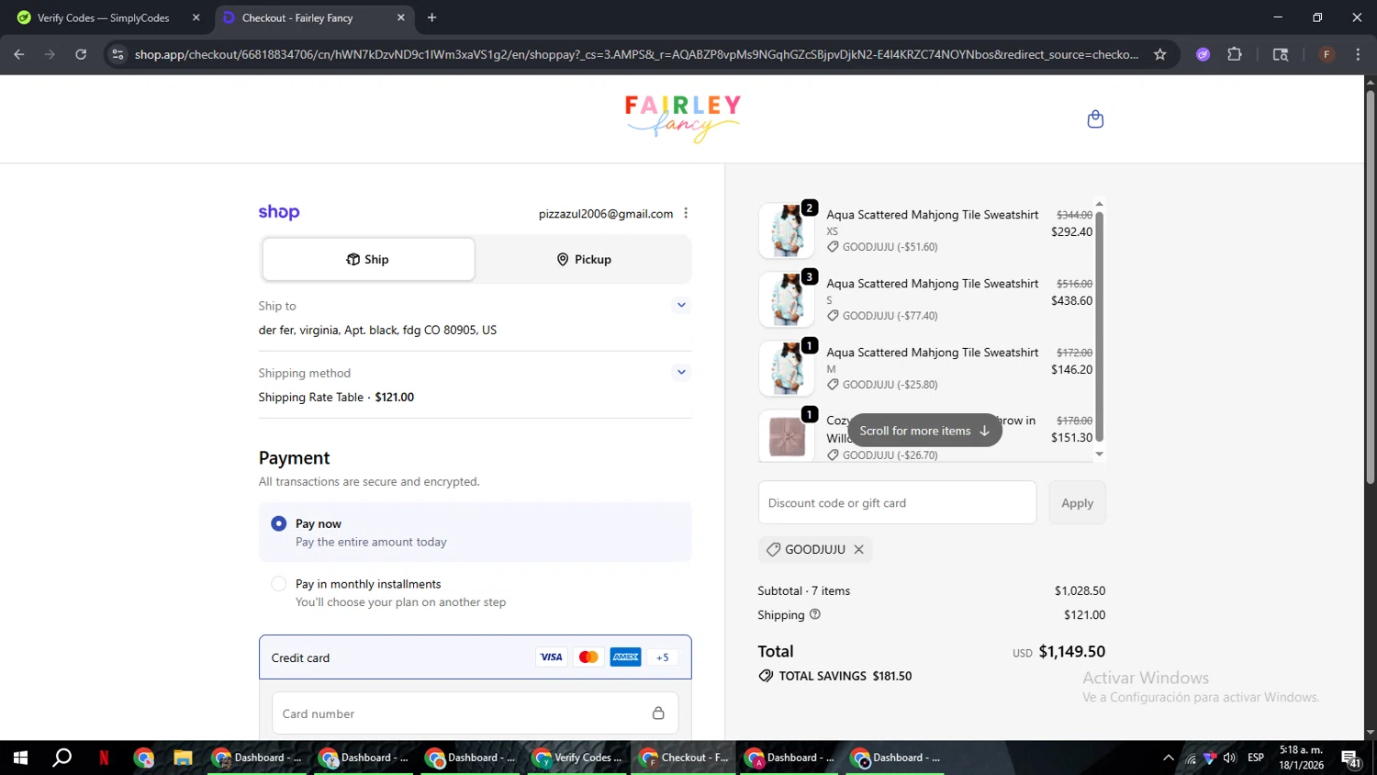Open Windows taskbar search
The image size is (1377, 775).
click(x=62, y=758)
